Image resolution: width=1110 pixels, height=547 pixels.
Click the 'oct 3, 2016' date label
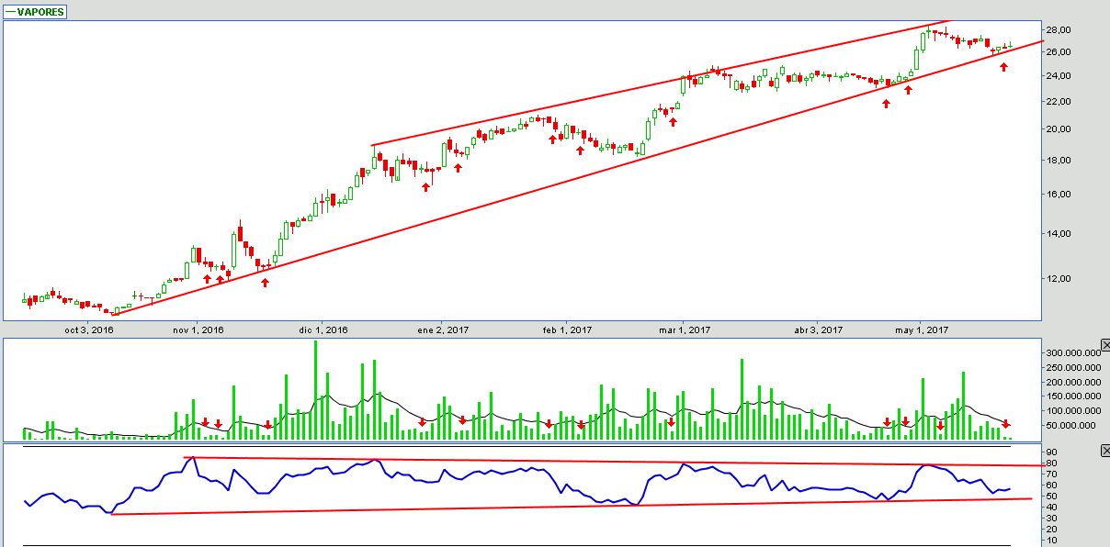(x=89, y=329)
